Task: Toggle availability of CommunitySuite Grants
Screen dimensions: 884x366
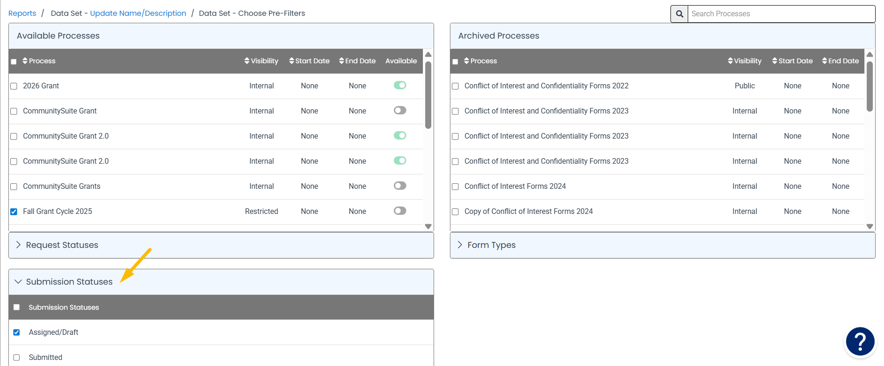Action: (x=400, y=186)
